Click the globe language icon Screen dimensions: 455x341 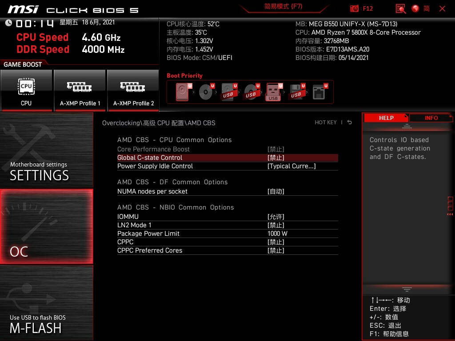415,8
